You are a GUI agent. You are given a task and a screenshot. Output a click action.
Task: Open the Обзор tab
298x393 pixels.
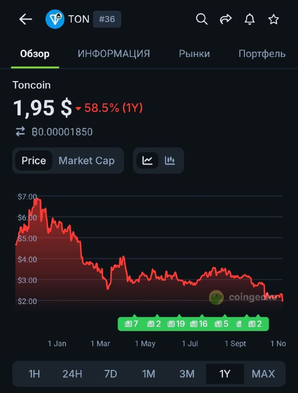pyautogui.click(x=34, y=54)
